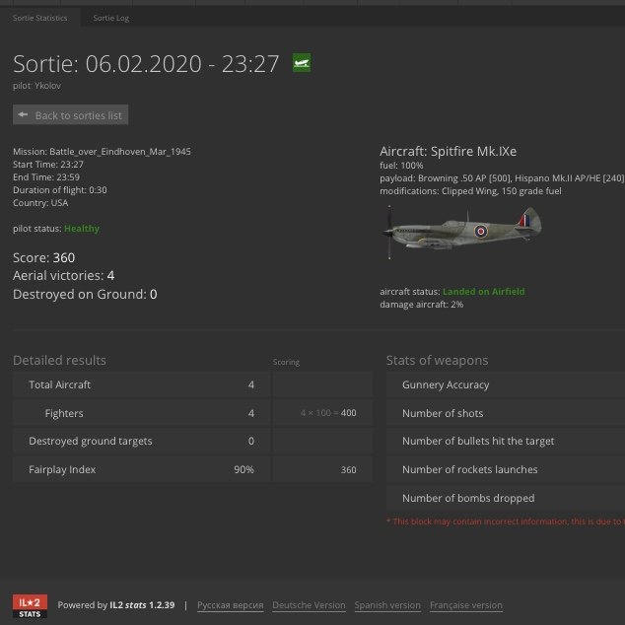The width and height of the screenshot is (625, 625).
Task: Open the Sortie Statistics tab
Action: click(39, 18)
